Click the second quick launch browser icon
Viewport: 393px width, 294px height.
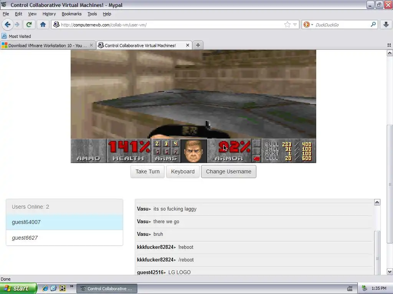(x=54, y=288)
